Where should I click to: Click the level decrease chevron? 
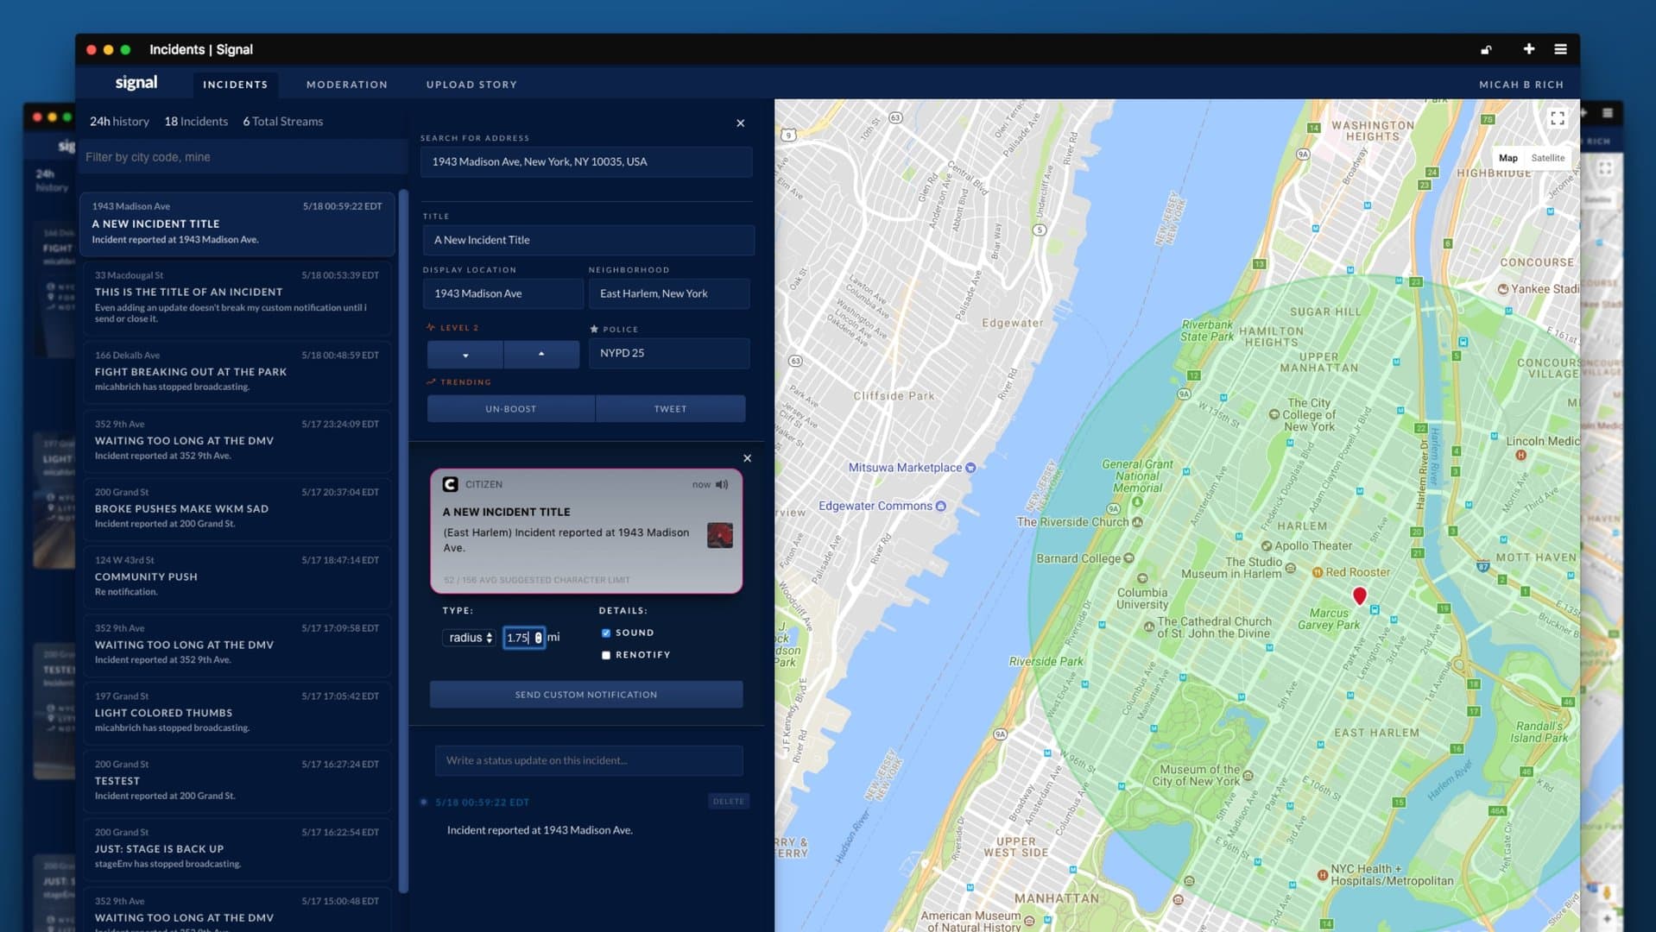(464, 354)
